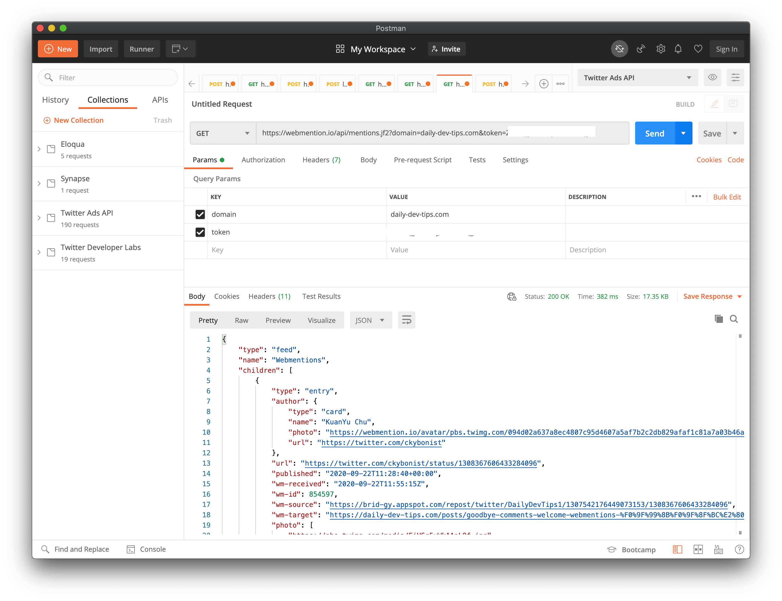
Task: Click the Runner button
Action: point(142,49)
